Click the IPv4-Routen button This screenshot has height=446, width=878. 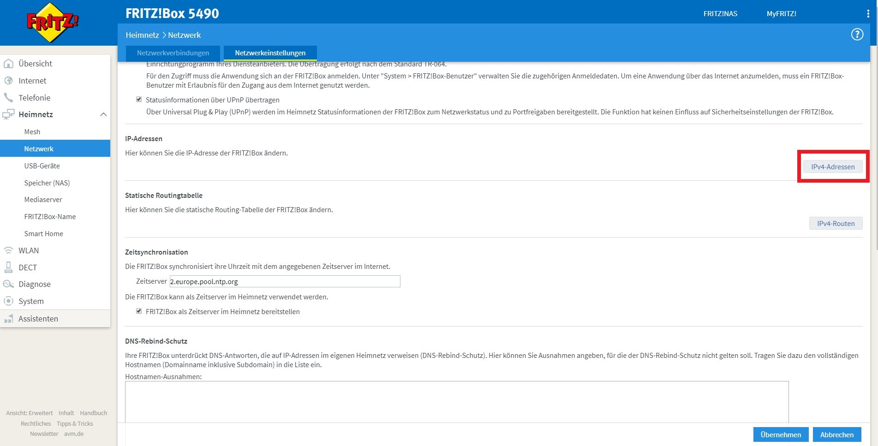836,223
